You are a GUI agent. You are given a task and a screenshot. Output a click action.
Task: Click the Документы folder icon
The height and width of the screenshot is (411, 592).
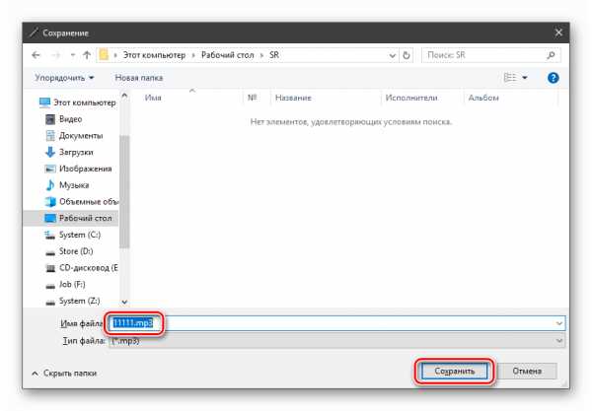(50, 136)
